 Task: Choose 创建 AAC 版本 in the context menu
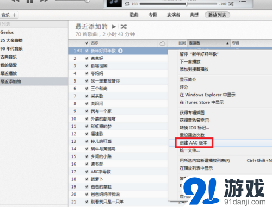pos(220,143)
